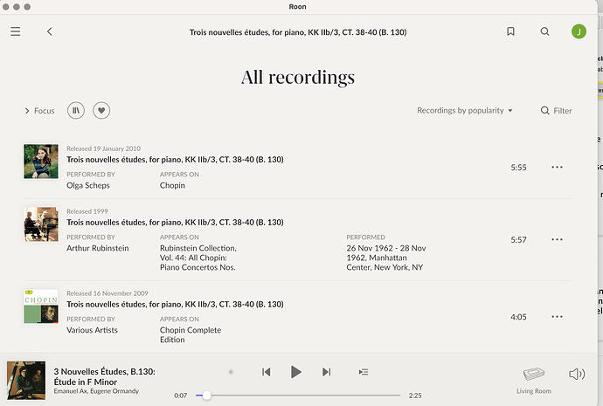Open the hamburger navigation menu
The width and height of the screenshot is (603, 406).
16,31
